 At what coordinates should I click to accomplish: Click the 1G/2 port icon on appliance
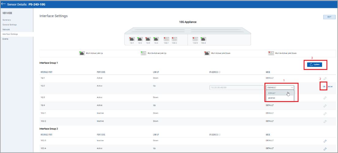(x=140, y=39)
